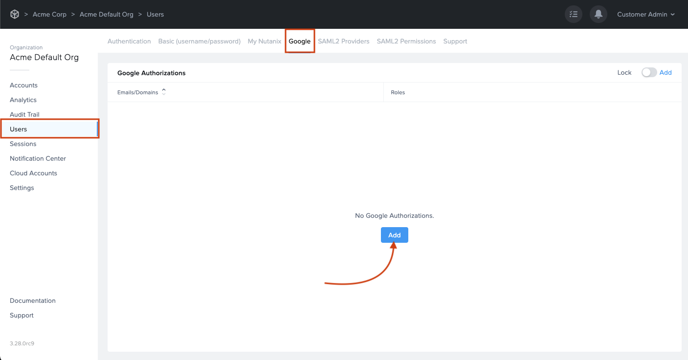Go to Notification Center in sidebar
The image size is (688, 360).
click(x=38, y=158)
